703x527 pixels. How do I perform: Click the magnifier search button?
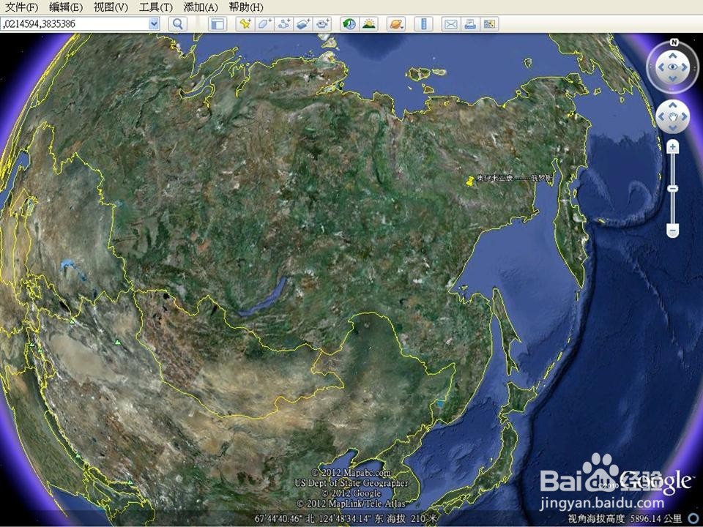(177, 23)
